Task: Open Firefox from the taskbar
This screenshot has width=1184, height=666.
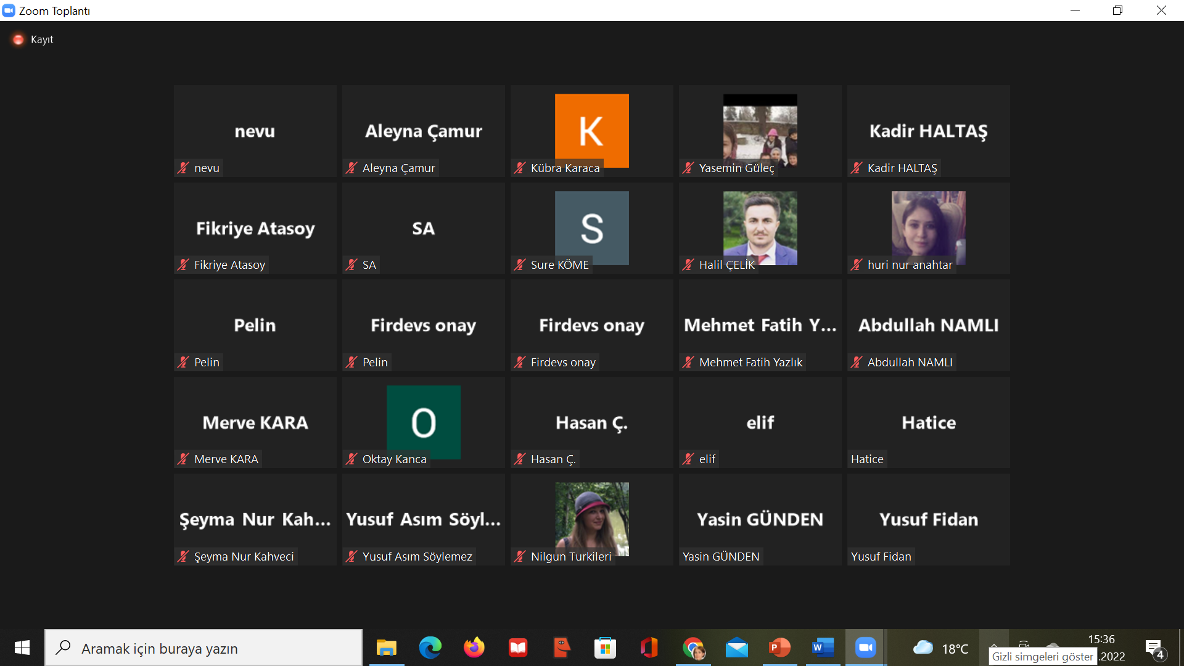Action: pyautogui.click(x=474, y=647)
